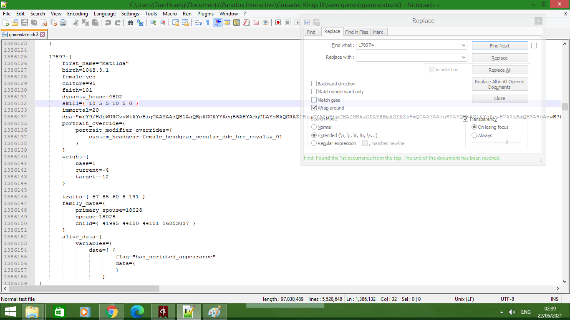Click the Stop recording macro icon
Image resolution: width=570 pixels, height=320 pixels.
coord(288,22)
